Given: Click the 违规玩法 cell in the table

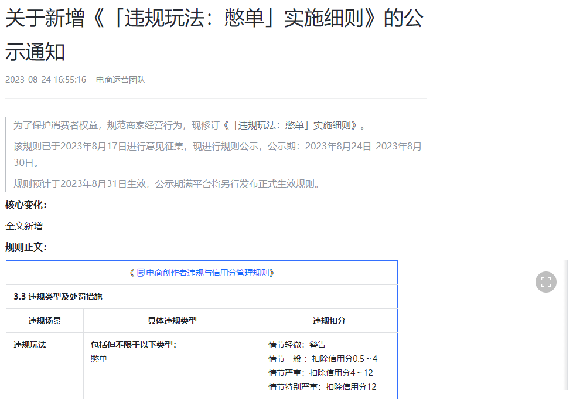Looking at the screenshot, I should tap(30, 345).
